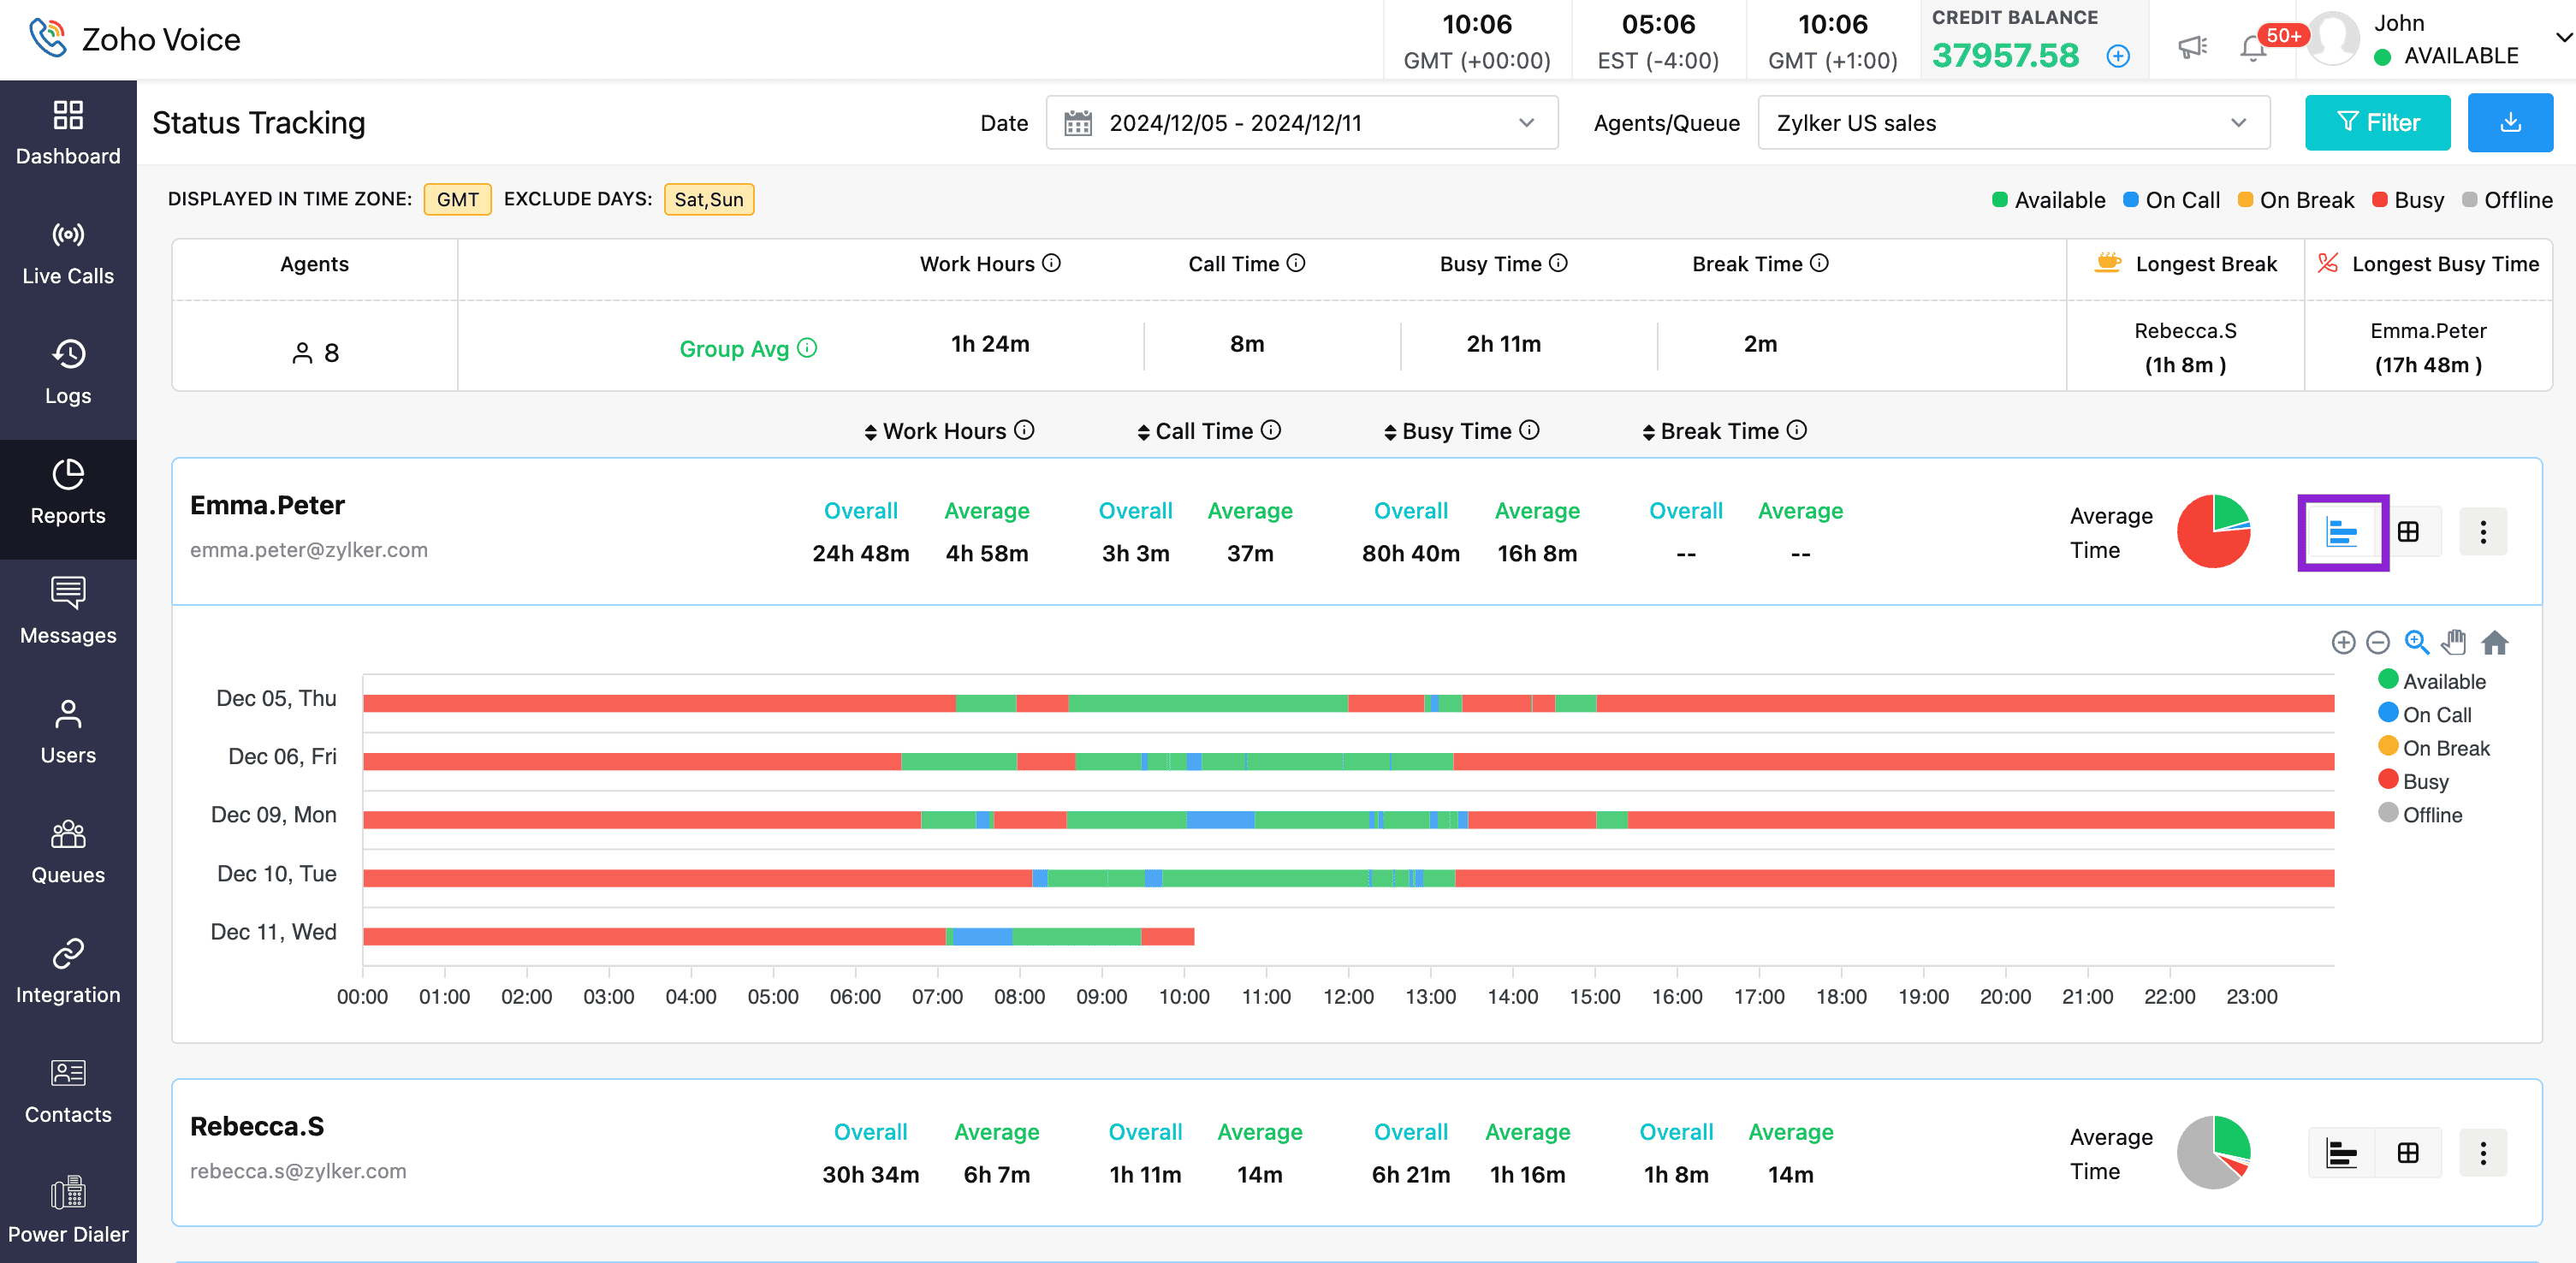This screenshot has width=2576, height=1263.
Task: Expand Agents/Queue Zylker US sales dropdown
Action: click(x=2012, y=123)
